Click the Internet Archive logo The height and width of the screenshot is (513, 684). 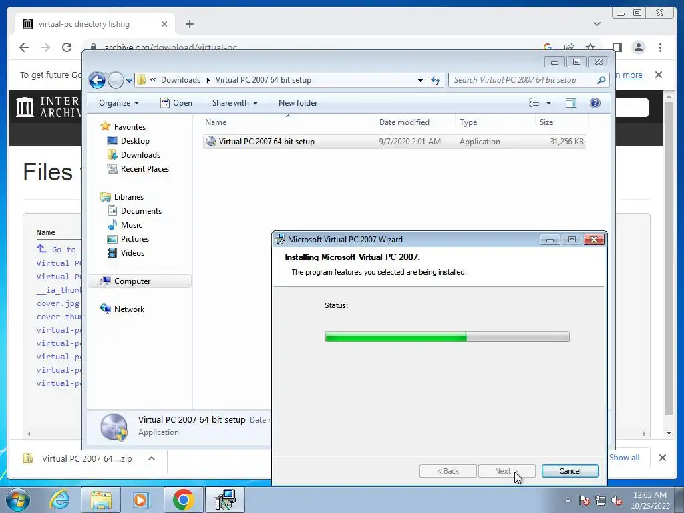click(49, 107)
